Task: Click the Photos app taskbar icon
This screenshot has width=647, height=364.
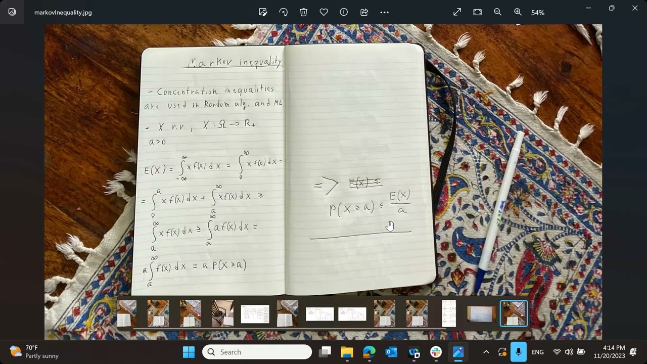Action: point(458,352)
